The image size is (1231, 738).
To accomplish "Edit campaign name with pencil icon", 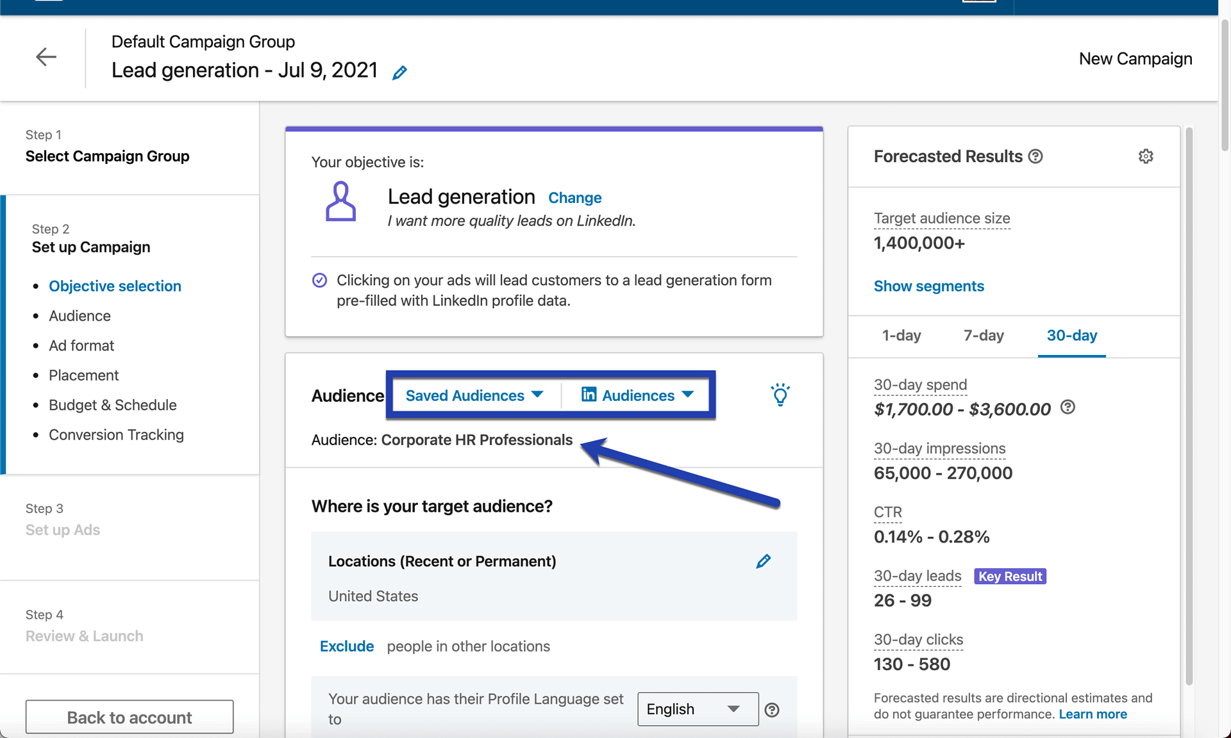I will coord(399,72).
